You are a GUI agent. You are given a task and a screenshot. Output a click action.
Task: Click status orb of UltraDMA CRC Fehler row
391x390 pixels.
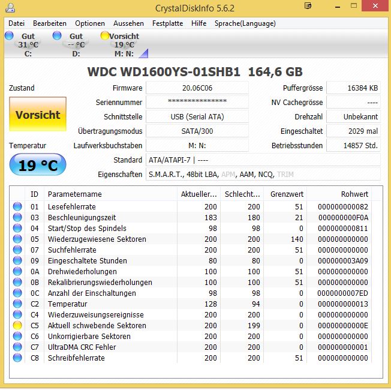[17, 347]
